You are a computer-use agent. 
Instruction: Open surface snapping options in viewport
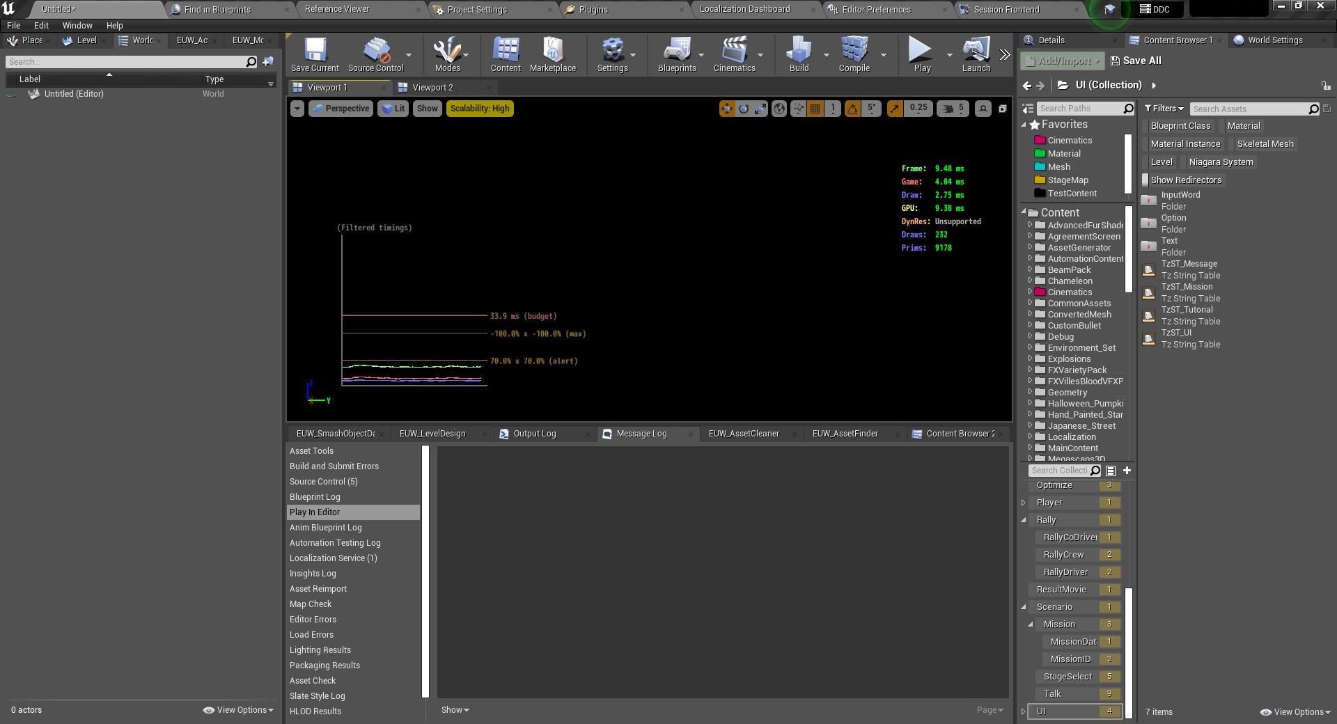[x=798, y=109]
